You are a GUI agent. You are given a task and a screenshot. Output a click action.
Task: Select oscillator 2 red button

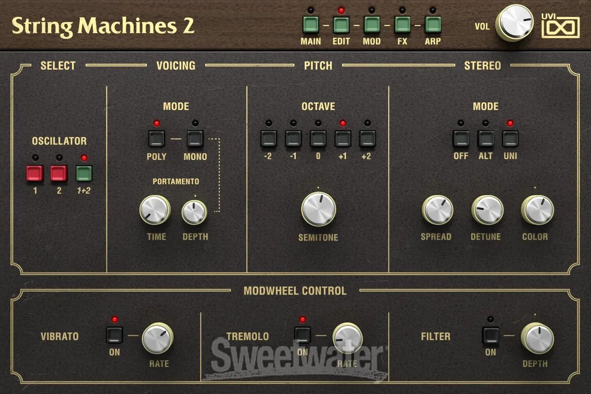[x=59, y=173]
